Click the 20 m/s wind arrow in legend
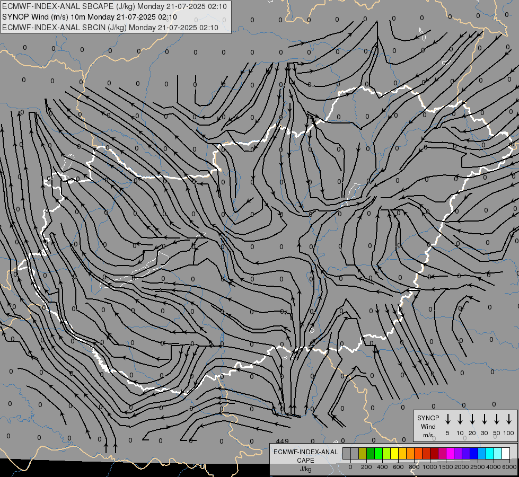The width and height of the screenshot is (519, 477). 472,419
